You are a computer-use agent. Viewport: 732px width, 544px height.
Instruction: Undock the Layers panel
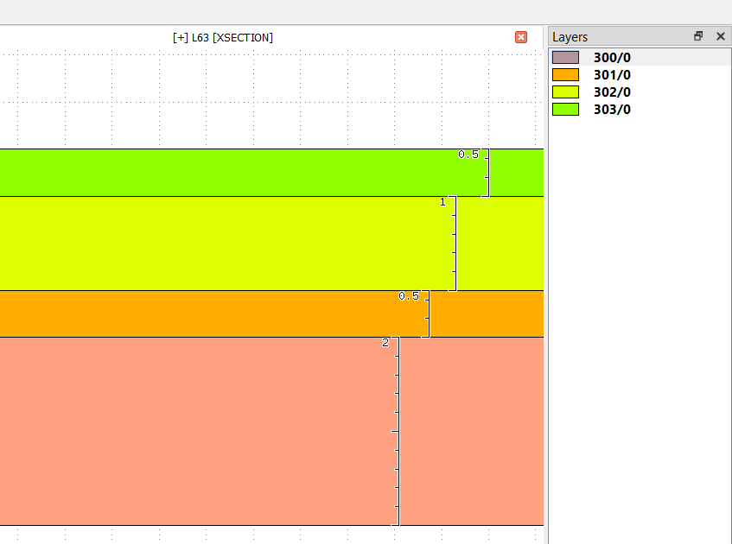(x=698, y=36)
